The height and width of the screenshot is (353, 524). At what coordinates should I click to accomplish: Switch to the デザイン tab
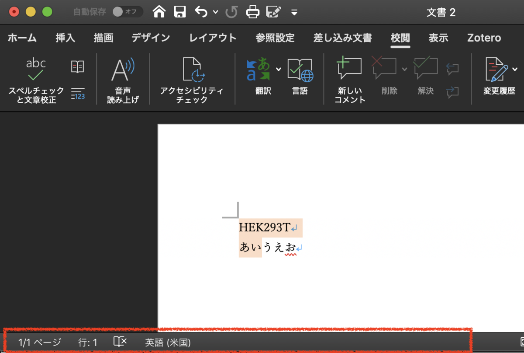coord(151,38)
